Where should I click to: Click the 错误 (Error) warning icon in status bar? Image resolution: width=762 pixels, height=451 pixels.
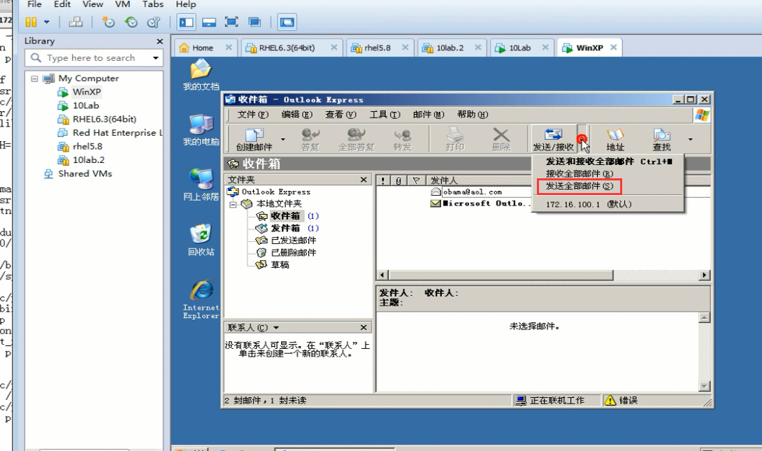click(x=610, y=401)
